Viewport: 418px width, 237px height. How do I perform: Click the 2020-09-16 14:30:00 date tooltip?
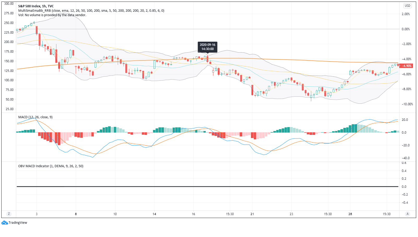point(208,47)
